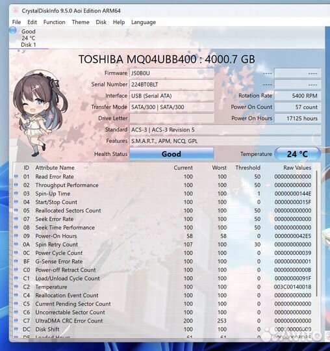Click the Serial Number field 224BT0BLT

[171, 84]
